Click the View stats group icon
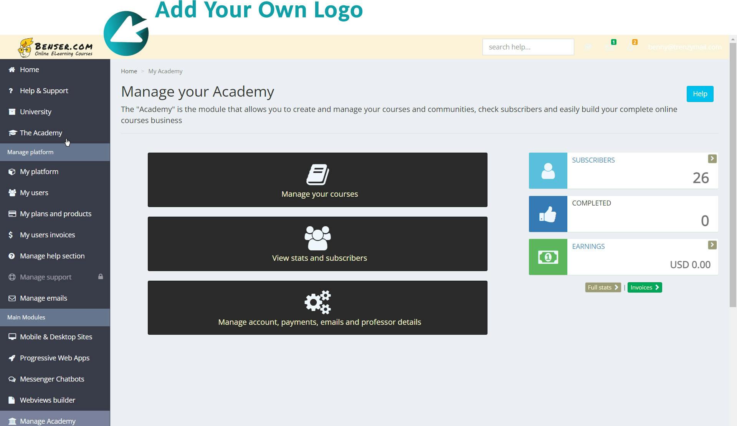Viewport: 737px width, 426px height. click(x=317, y=238)
